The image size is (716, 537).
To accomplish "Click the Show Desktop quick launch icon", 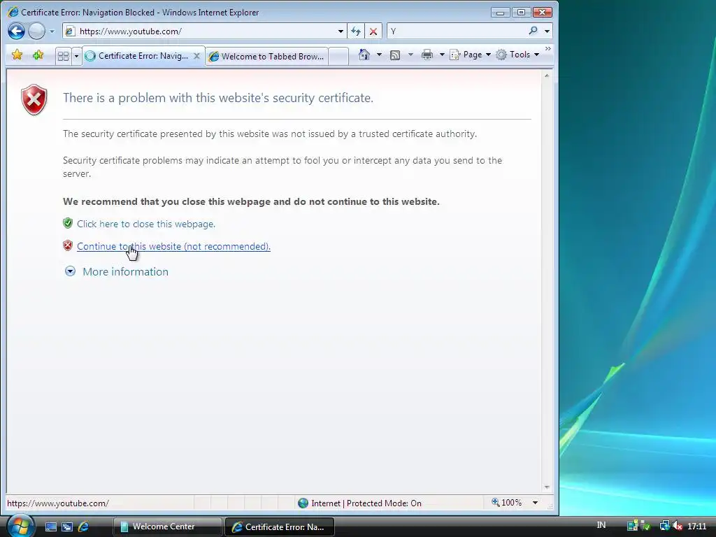I will (x=50, y=527).
